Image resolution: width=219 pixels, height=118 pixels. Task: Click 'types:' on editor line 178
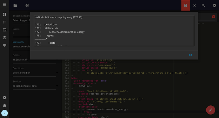click(x=88, y=112)
